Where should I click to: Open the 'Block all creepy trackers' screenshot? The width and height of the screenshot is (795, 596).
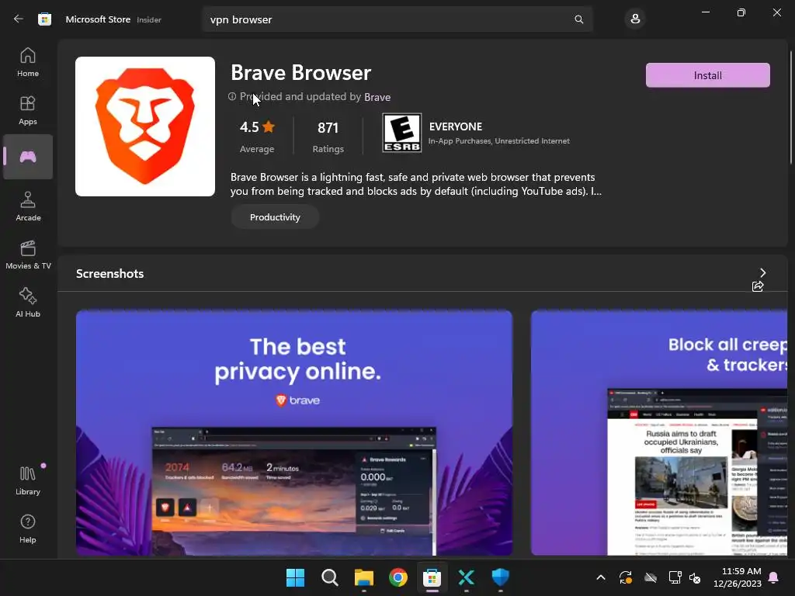click(x=659, y=433)
